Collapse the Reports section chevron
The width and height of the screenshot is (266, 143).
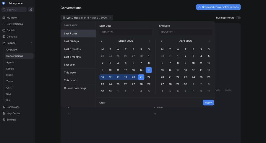point(31,43)
